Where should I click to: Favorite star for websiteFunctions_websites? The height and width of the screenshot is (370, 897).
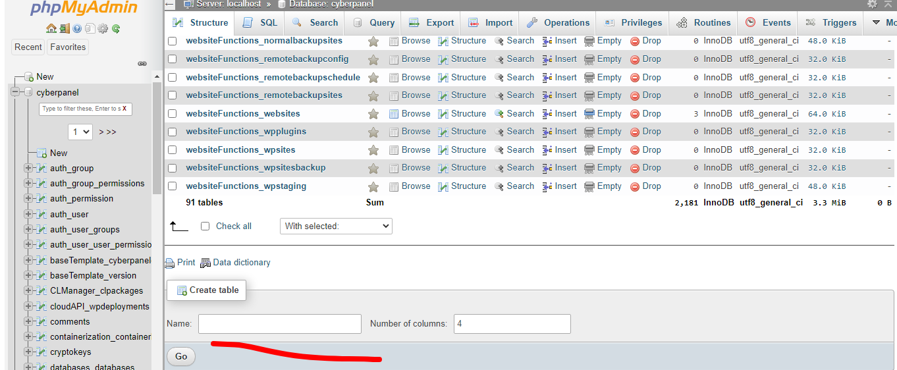pyautogui.click(x=373, y=114)
